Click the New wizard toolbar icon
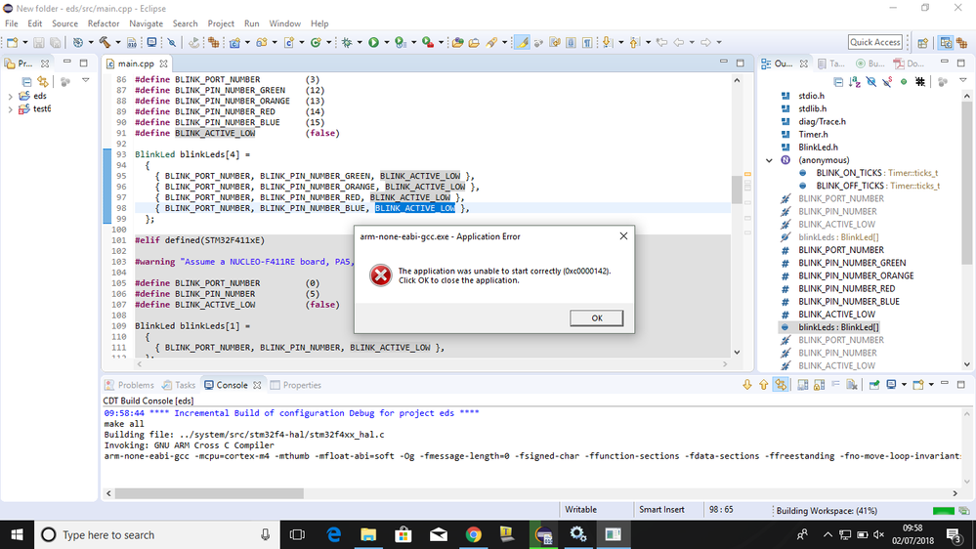 (x=12, y=42)
